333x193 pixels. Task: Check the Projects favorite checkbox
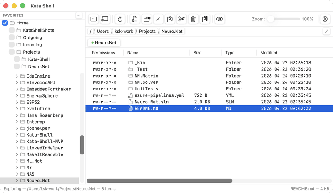tap(12, 52)
